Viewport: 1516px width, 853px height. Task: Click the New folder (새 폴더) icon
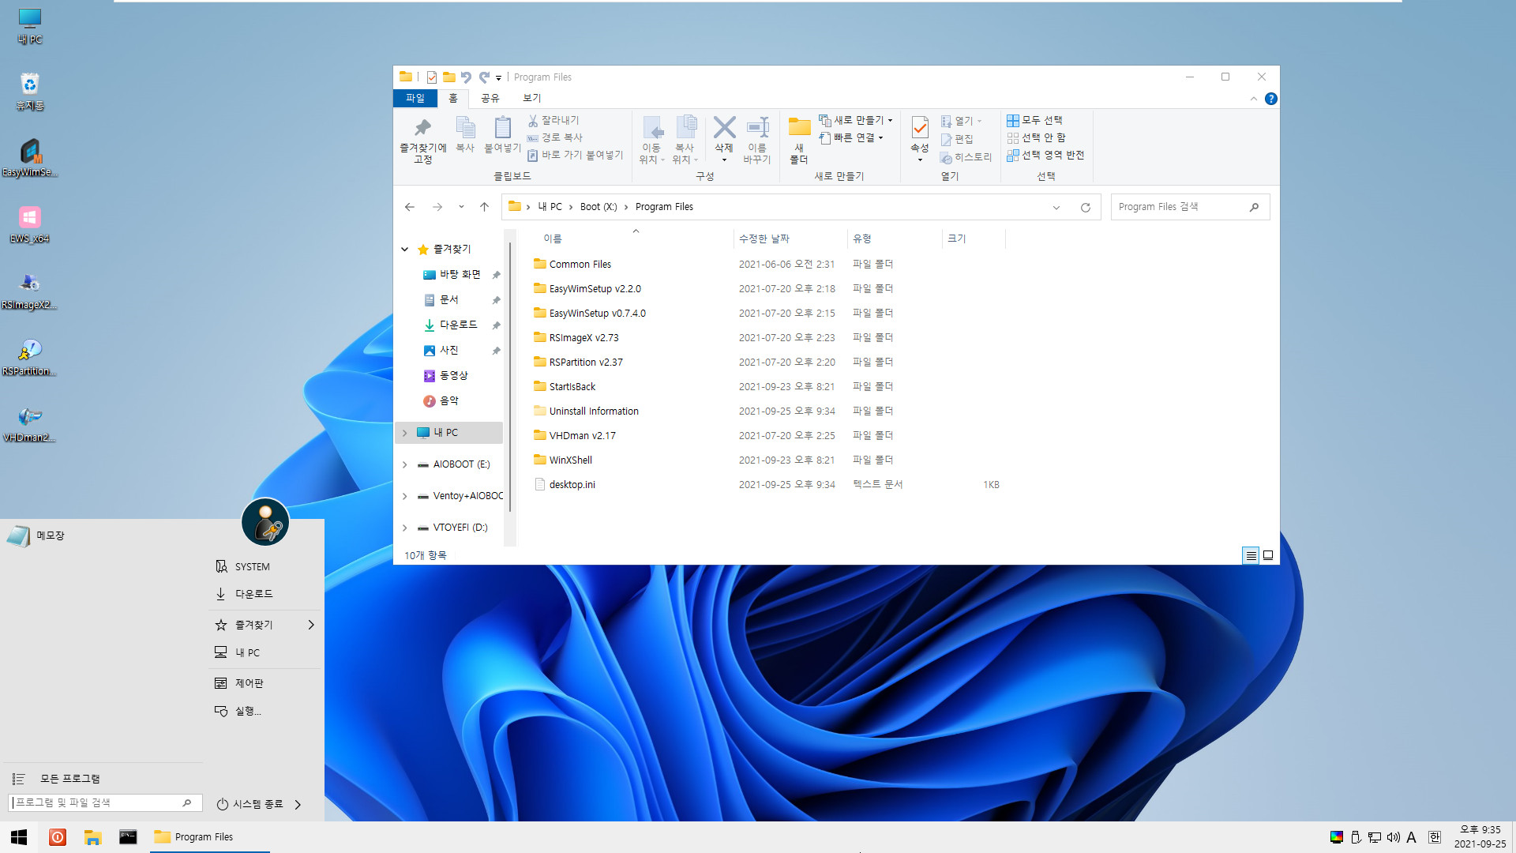[799, 128]
